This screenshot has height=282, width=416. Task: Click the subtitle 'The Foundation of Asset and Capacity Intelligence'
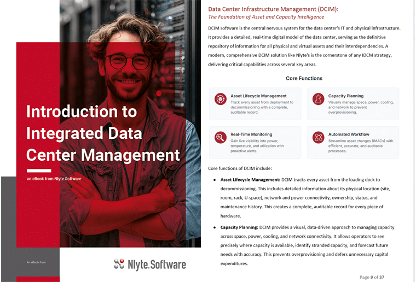coord(266,17)
